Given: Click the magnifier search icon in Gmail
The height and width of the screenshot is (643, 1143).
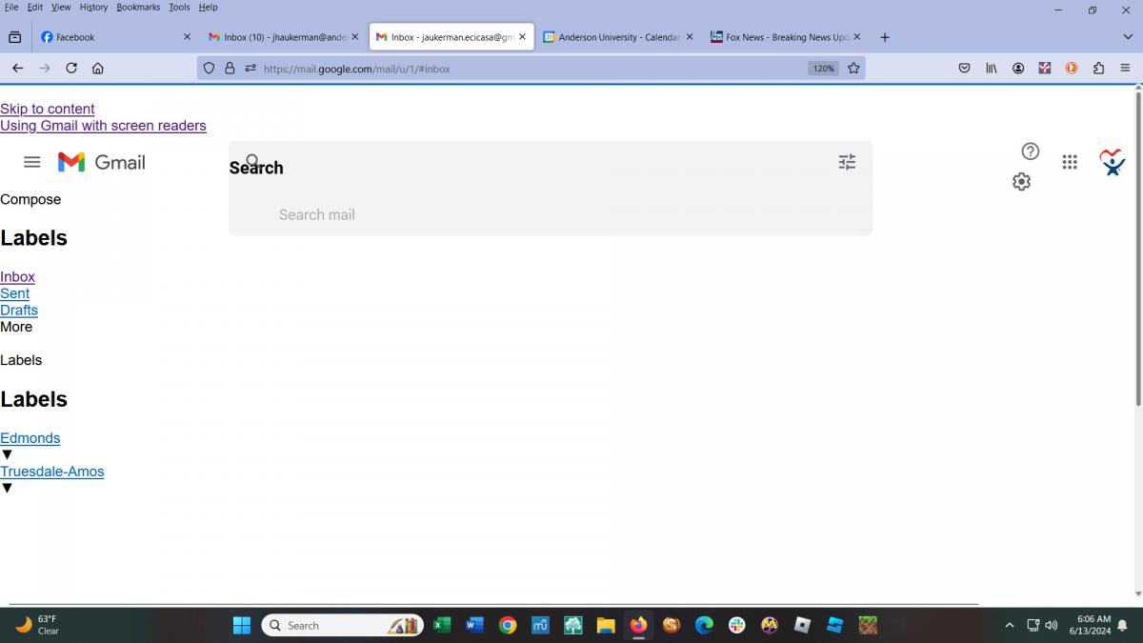Looking at the screenshot, I should (252, 161).
